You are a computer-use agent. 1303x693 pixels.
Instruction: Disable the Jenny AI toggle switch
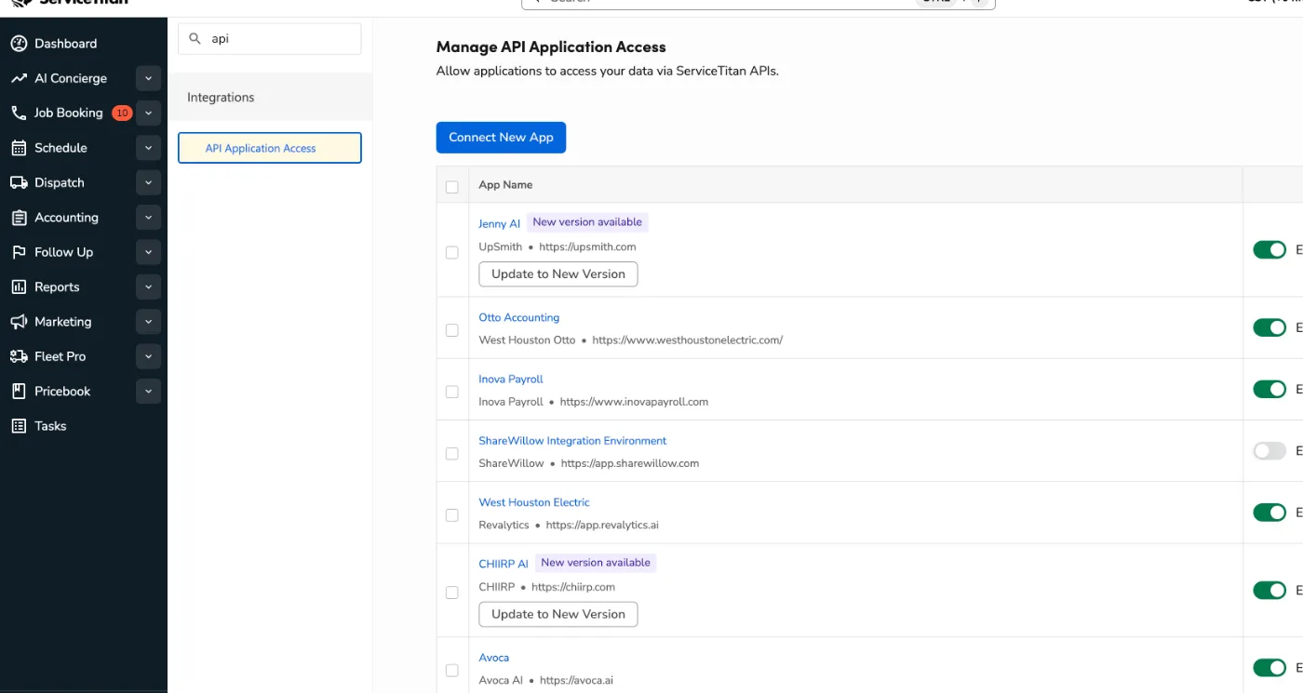[1269, 249]
